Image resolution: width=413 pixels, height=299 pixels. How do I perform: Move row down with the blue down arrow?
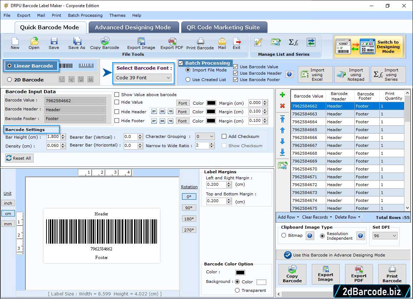tap(282, 141)
